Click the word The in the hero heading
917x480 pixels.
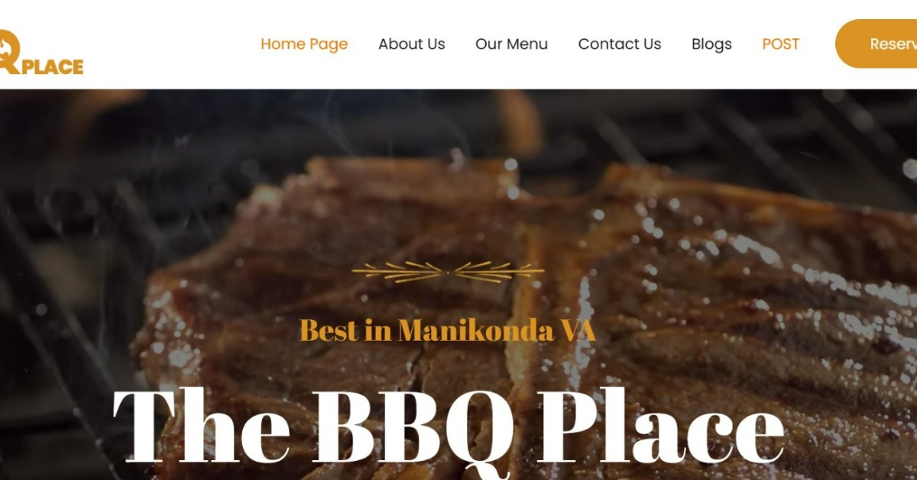202,425
